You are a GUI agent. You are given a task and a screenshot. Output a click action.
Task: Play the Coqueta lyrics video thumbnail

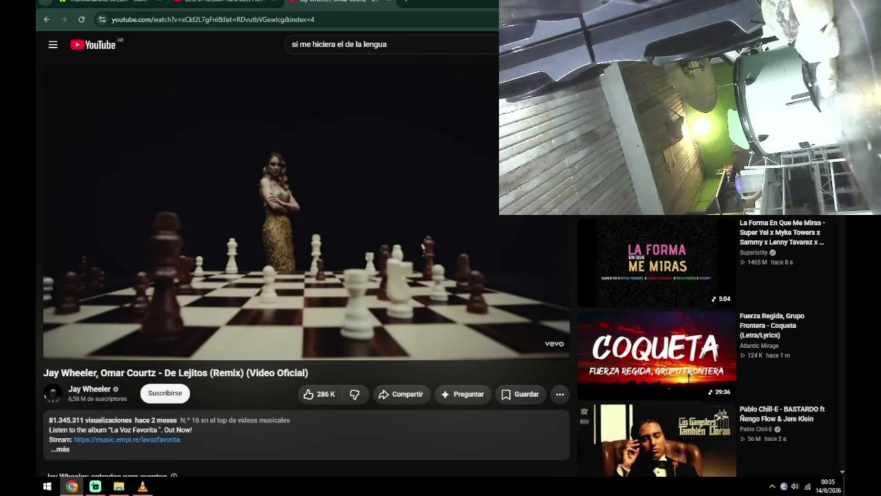click(x=657, y=355)
